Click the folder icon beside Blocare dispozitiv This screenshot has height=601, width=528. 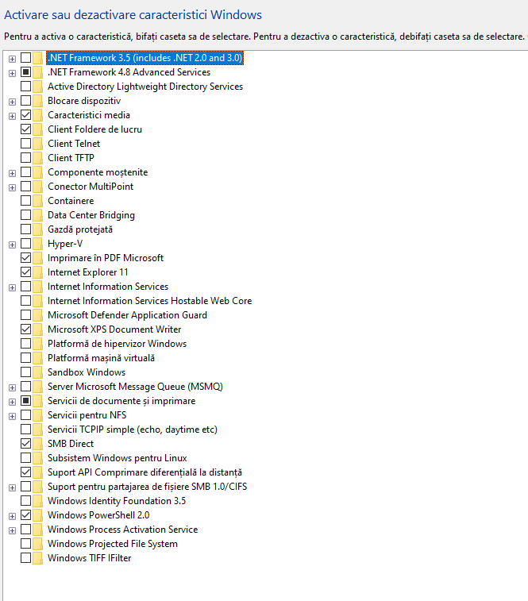point(37,101)
